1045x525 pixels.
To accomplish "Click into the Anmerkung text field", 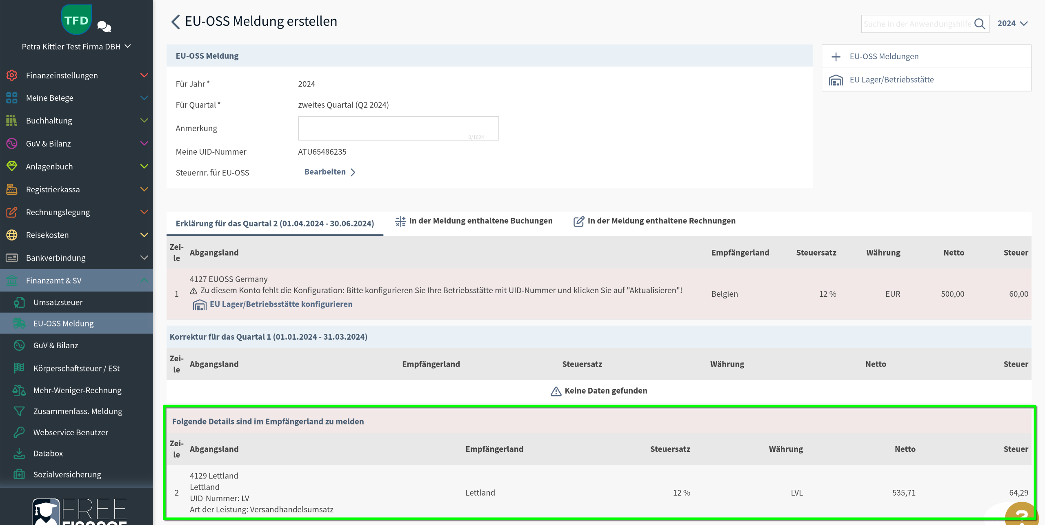I will point(398,128).
